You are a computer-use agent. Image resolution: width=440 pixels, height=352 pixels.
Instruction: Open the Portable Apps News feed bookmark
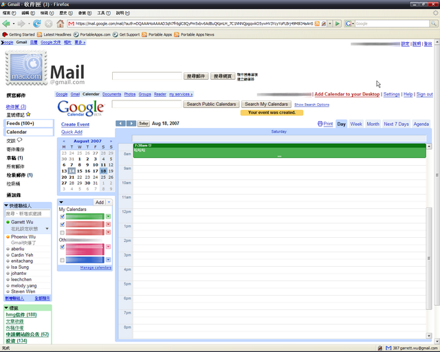(194, 34)
